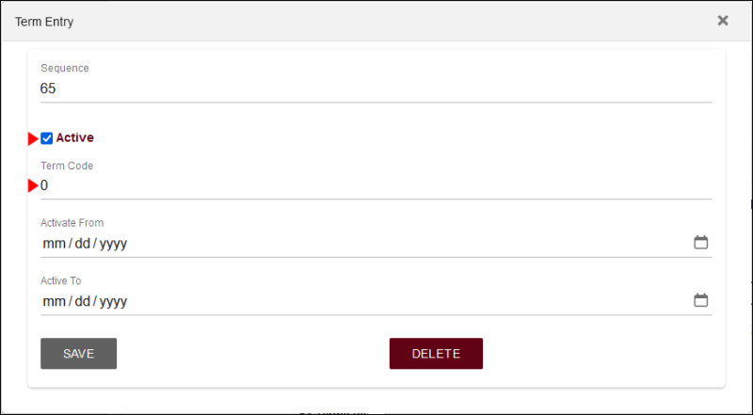Select the month segment of Activate From
753x415 pixels.
(x=53, y=244)
